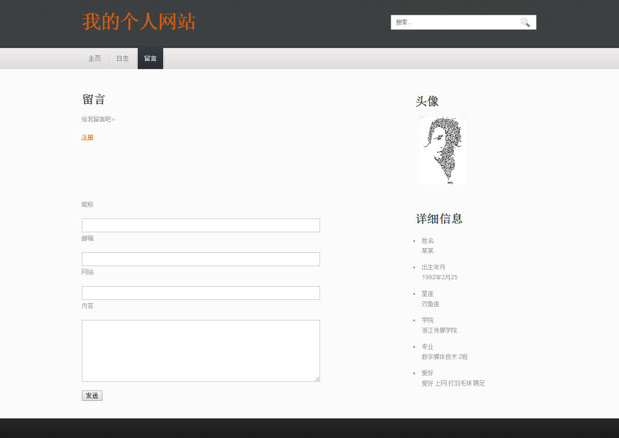Click the 我的个人网站 site title

point(139,22)
